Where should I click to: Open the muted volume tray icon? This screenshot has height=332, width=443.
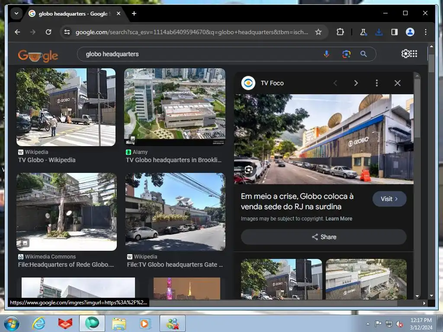pyautogui.click(x=399, y=324)
